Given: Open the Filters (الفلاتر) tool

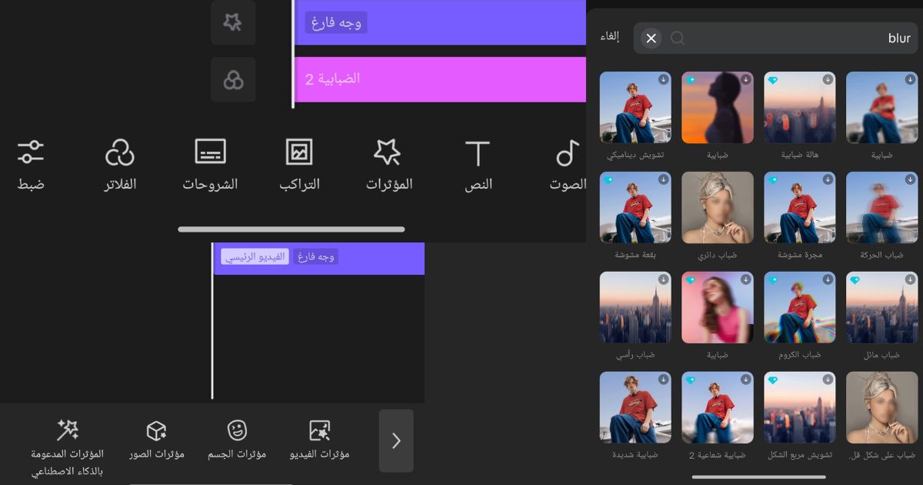Looking at the screenshot, I should coord(120,165).
